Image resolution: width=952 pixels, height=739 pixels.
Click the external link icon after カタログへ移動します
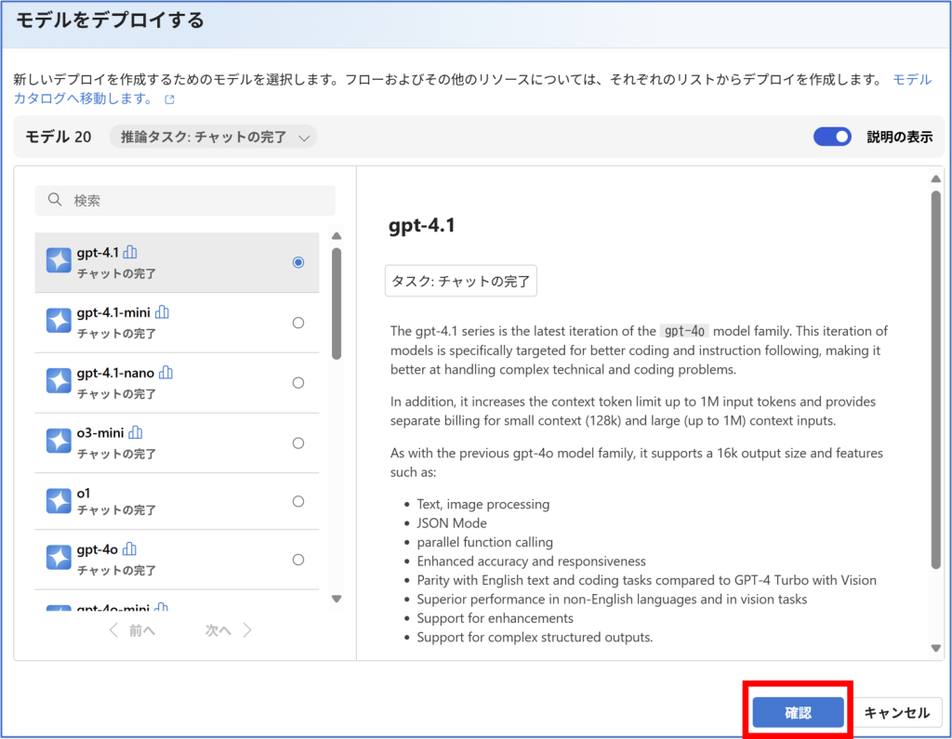pos(169,99)
